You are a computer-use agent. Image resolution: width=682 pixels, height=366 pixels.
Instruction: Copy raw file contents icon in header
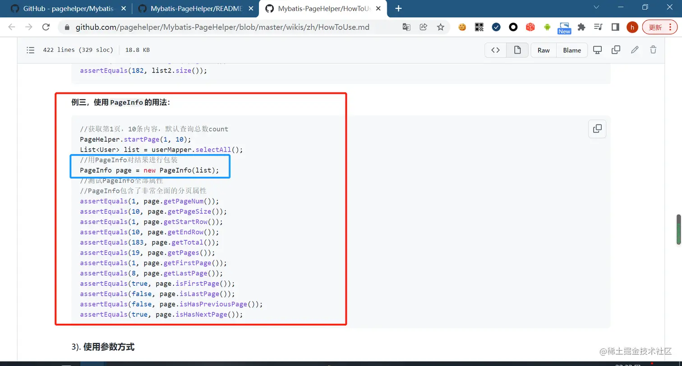click(616, 50)
